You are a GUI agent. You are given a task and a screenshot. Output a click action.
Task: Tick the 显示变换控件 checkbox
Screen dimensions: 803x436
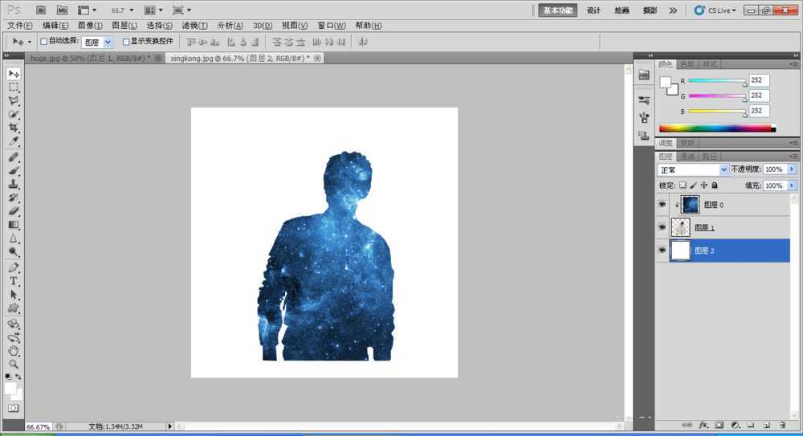126,41
